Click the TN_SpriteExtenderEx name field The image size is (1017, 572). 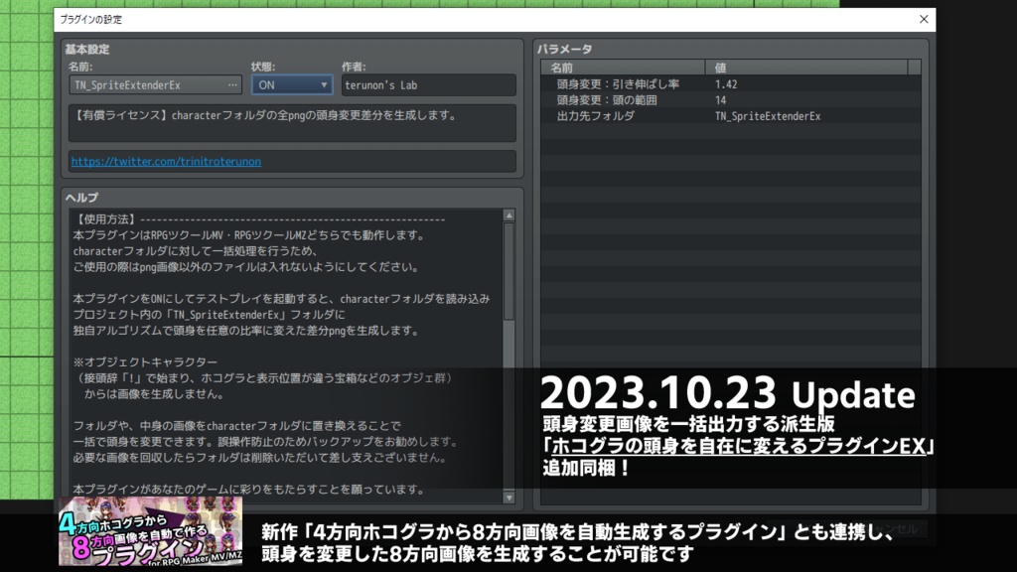144,84
